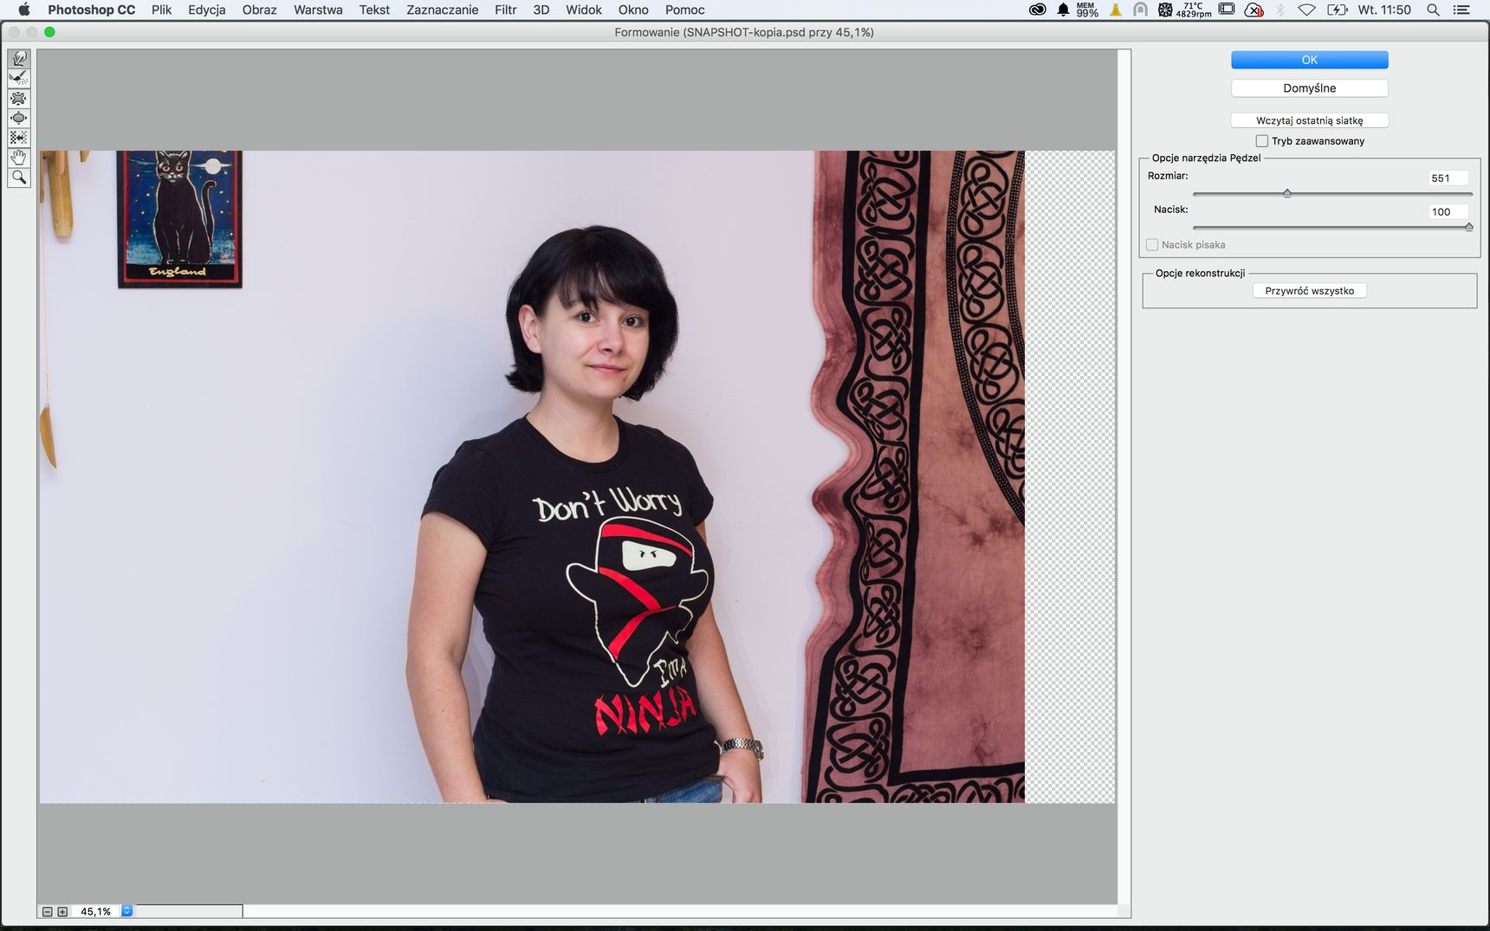Open the Photoshop CC application menu
Image resolution: width=1490 pixels, height=931 pixels.
91,10
